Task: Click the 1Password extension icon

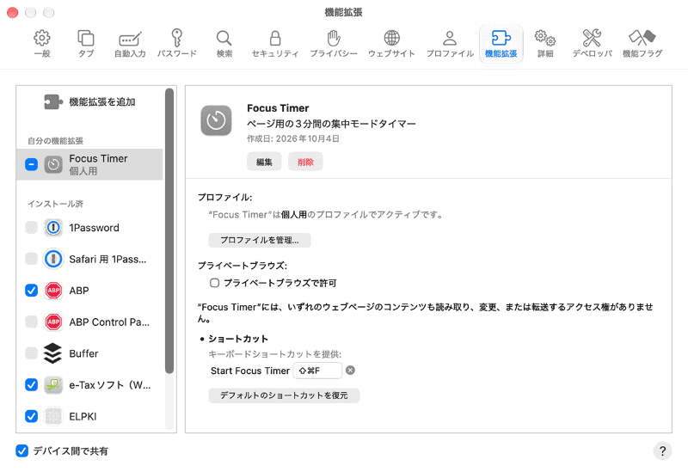Action: [x=53, y=228]
